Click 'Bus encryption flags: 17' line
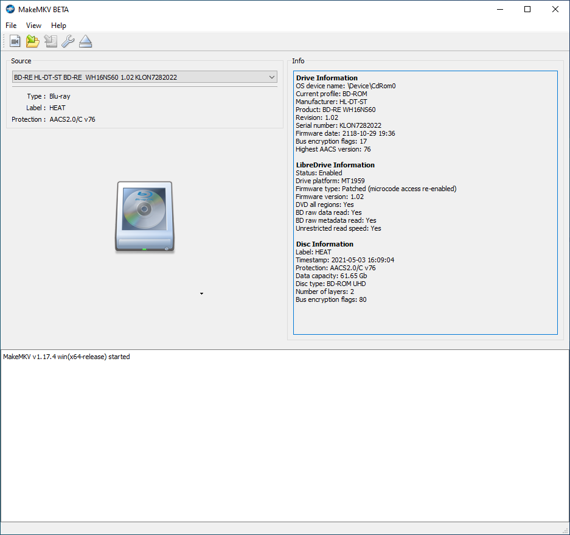570x535 pixels. pos(331,141)
